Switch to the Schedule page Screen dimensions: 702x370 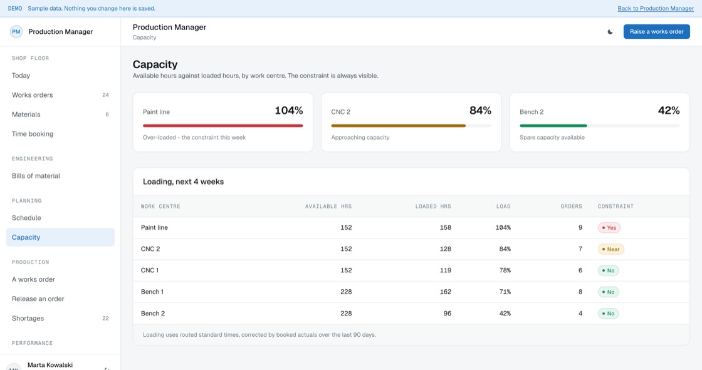(60, 218)
